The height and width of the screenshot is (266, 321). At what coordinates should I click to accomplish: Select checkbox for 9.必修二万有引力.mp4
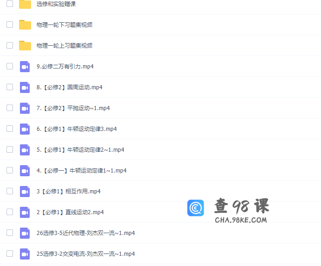(x=10, y=66)
